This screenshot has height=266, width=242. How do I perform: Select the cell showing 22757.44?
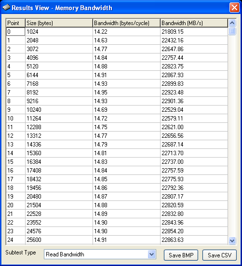coord(194,58)
